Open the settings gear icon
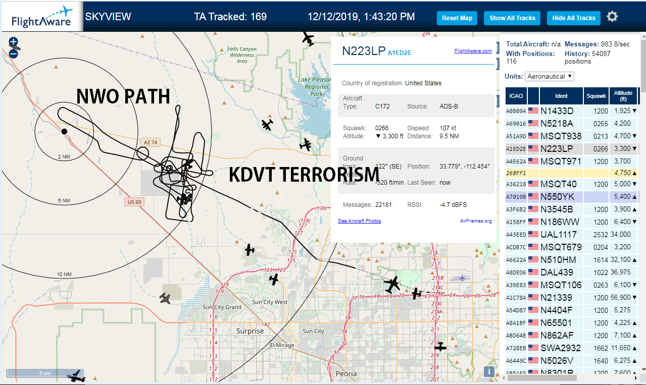The height and width of the screenshot is (385, 646). (x=612, y=17)
